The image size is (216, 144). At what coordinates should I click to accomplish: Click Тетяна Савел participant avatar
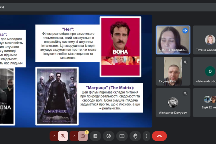pyautogui.click(x=210, y=40)
